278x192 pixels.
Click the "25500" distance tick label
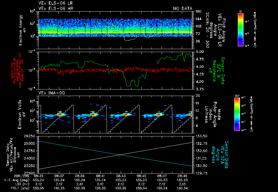(x=29, y=143)
